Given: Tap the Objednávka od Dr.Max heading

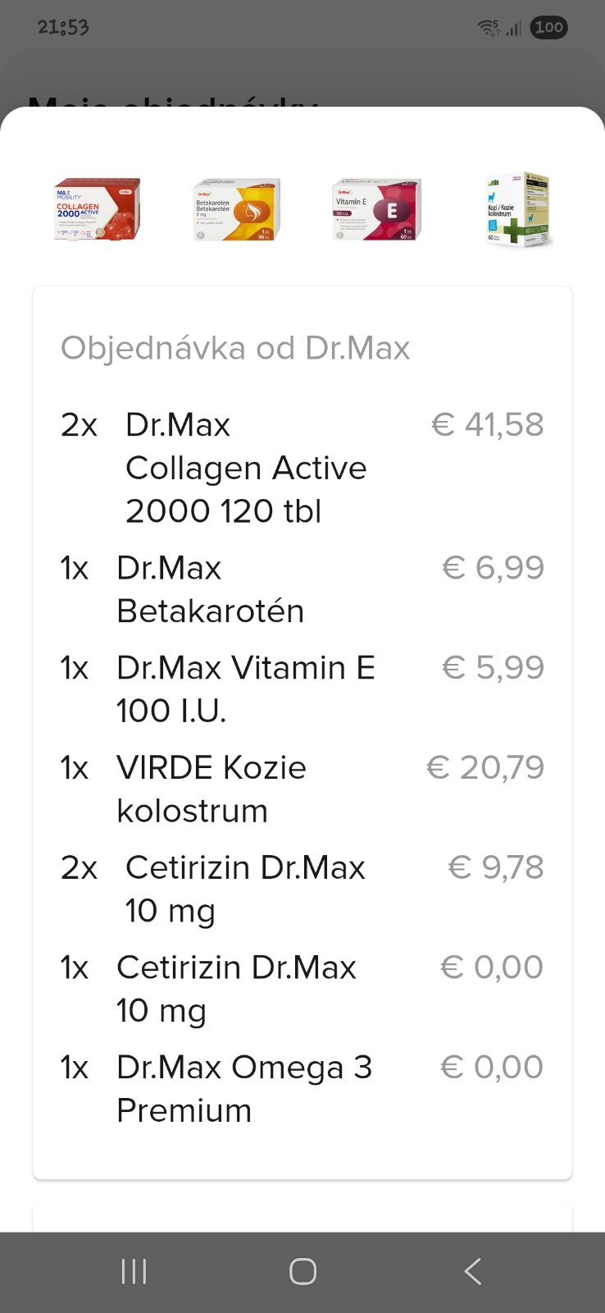Looking at the screenshot, I should 235,348.
